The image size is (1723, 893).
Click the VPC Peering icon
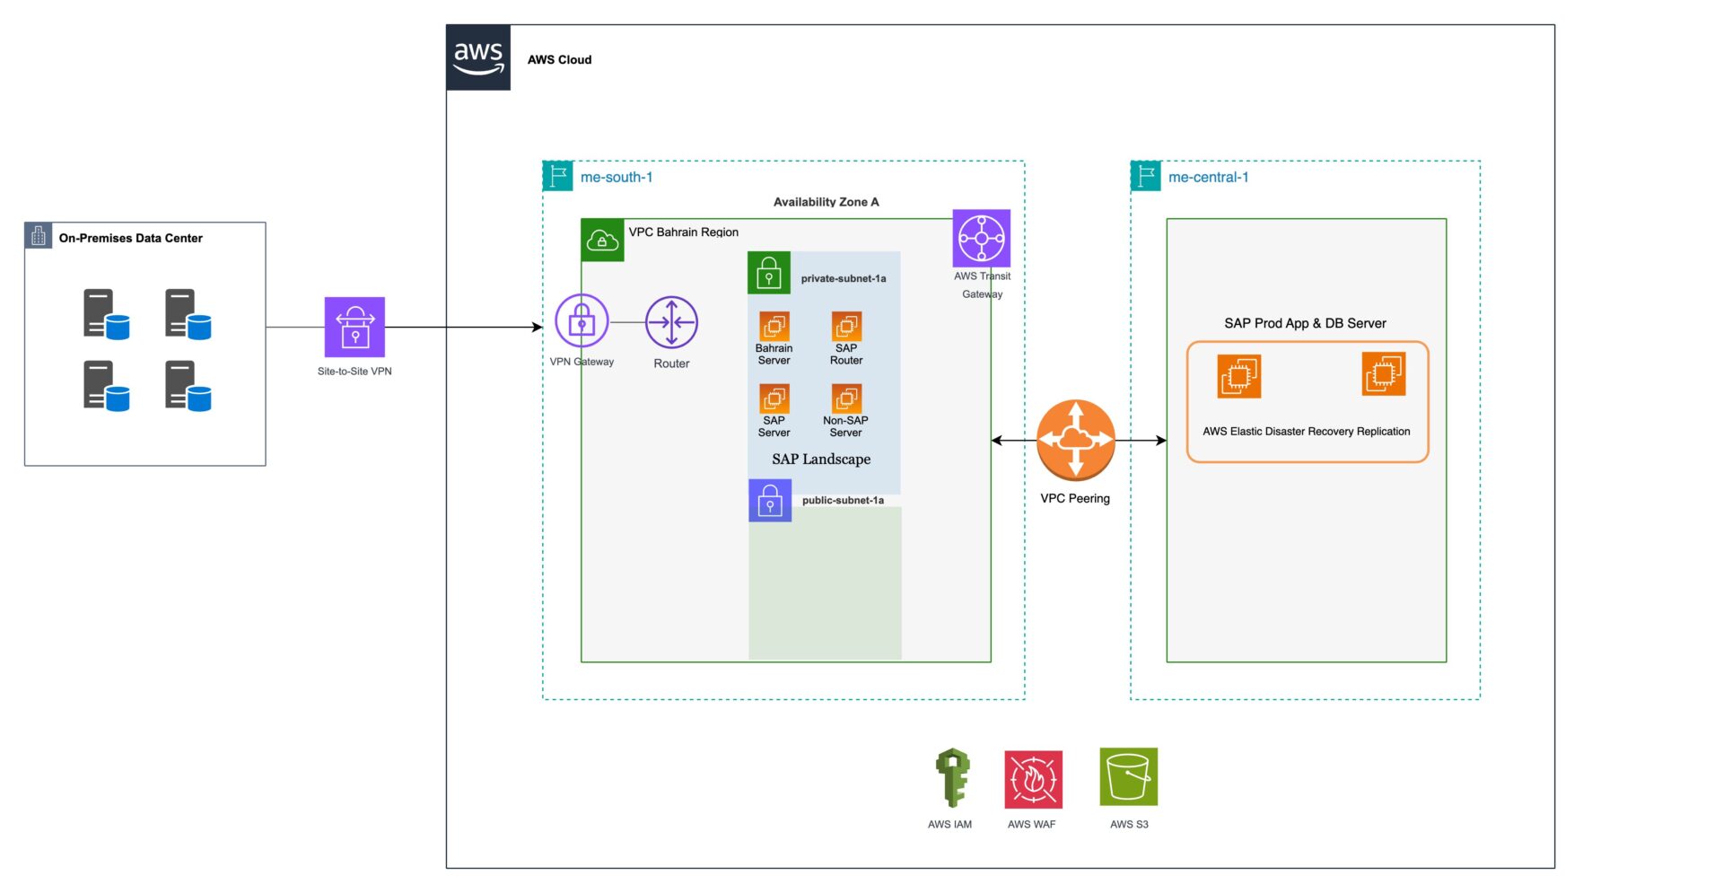(1075, 440)
